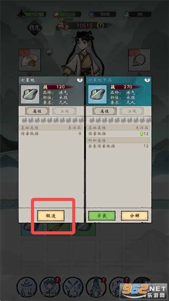
Task: Select 属性 tab in 七星袍下品 panel
Action: (105, 111)
